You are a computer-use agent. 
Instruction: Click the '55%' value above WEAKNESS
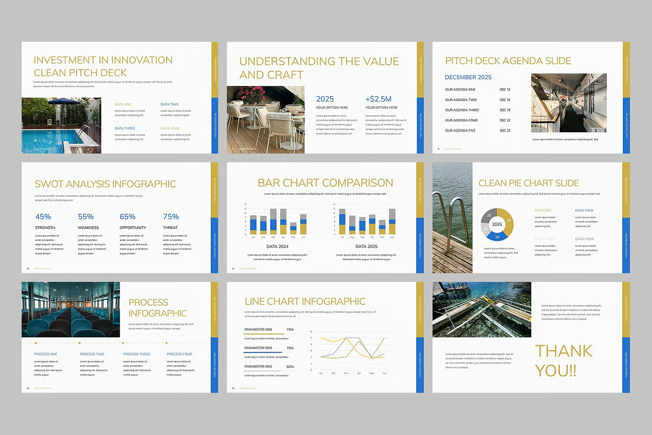pyautogui.click(x=86, y=216)
